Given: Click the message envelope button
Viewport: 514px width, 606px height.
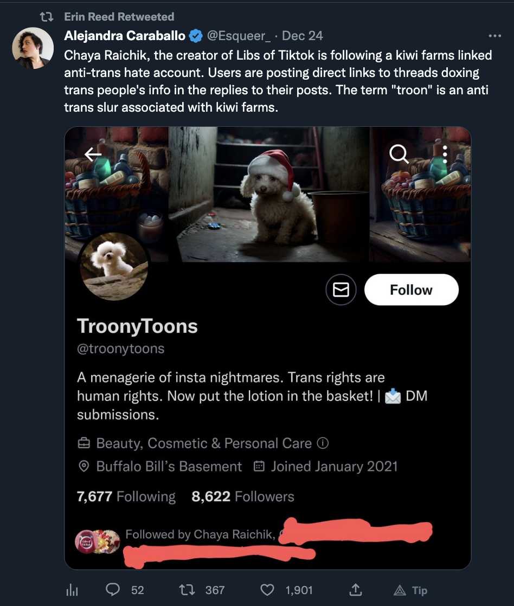Looking at the screenshot, I should click(340, 290).
